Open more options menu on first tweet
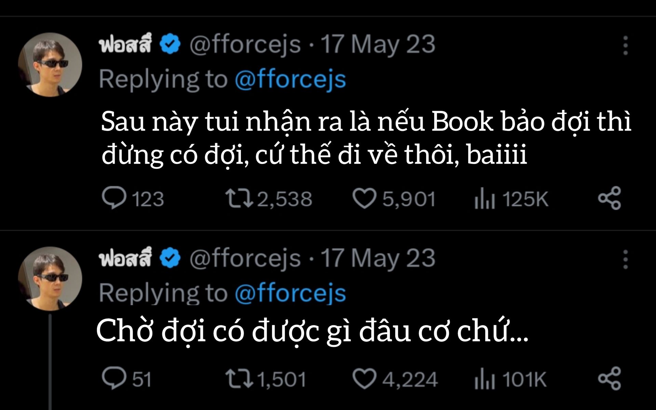656x410 pixels. [625, 45]
